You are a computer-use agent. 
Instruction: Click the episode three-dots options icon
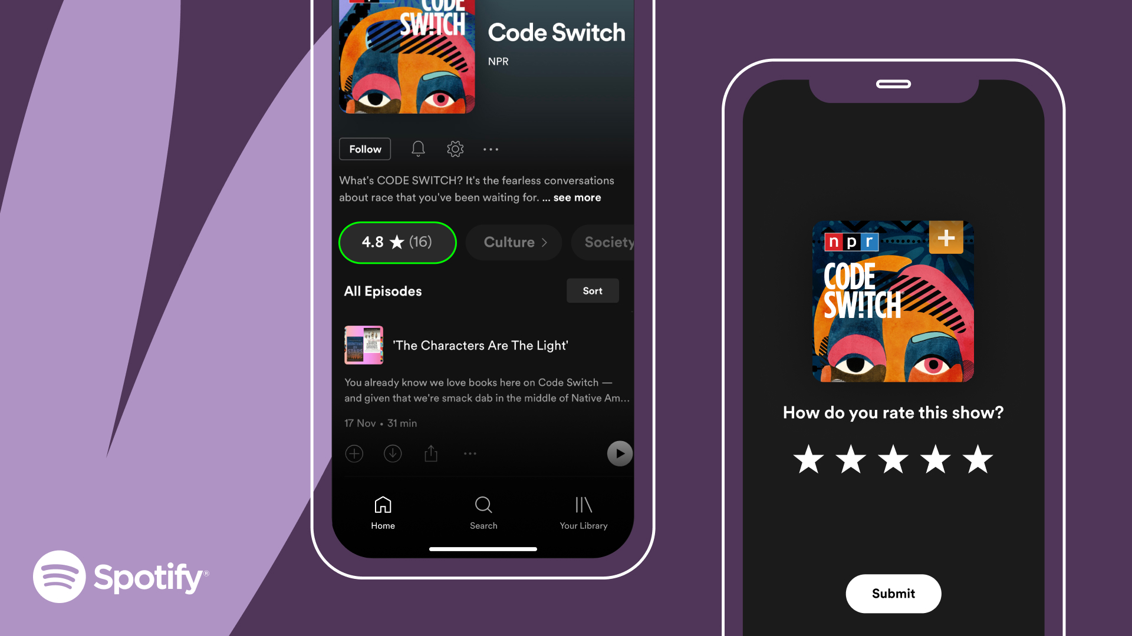469,453
